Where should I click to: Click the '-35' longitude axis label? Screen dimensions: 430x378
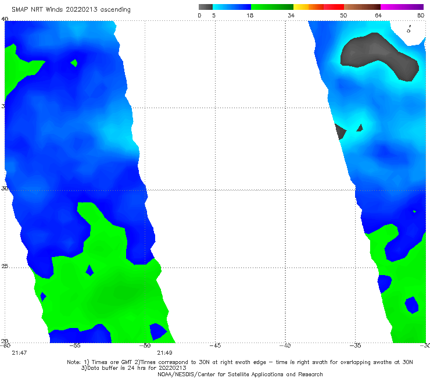[356, 345]
